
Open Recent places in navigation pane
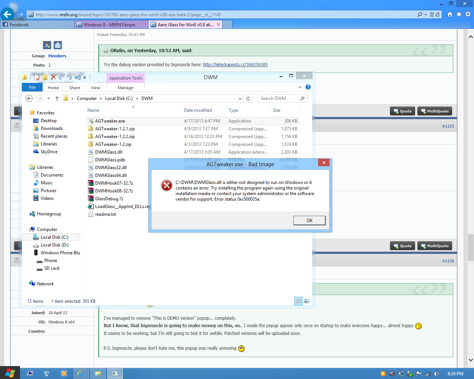(x=54, y=136)
